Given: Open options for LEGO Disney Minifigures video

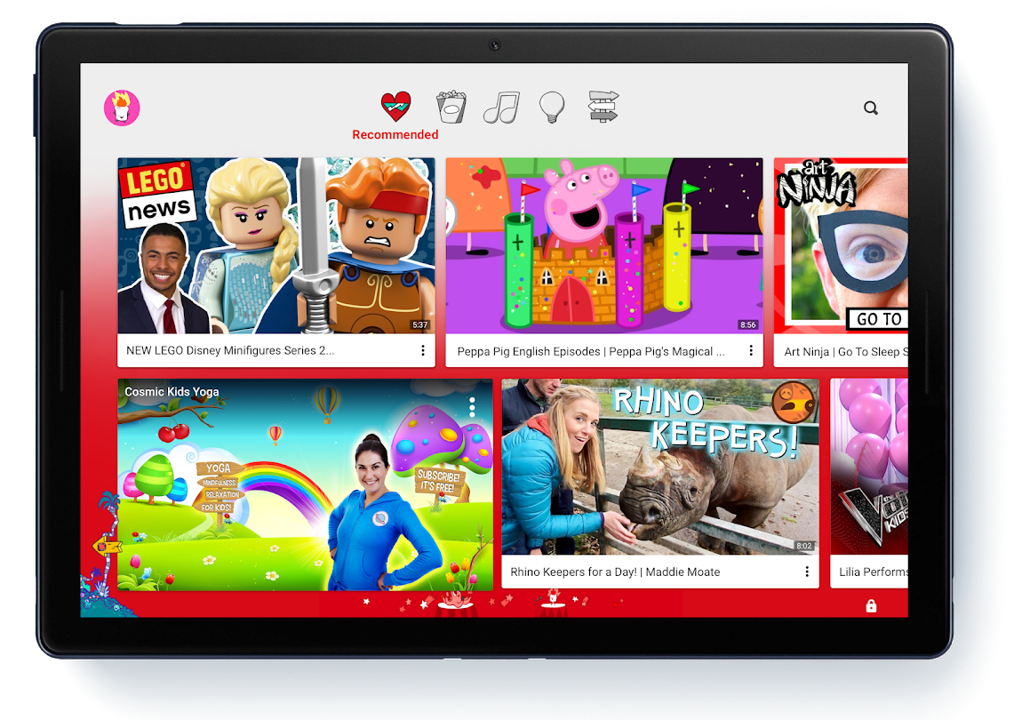Looking at the screenshot, I should [x=423, y=351].
